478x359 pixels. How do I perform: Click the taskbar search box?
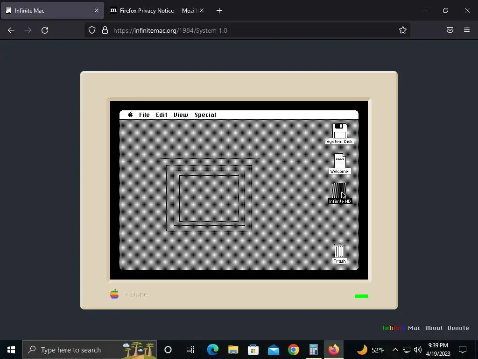(90, 350)
